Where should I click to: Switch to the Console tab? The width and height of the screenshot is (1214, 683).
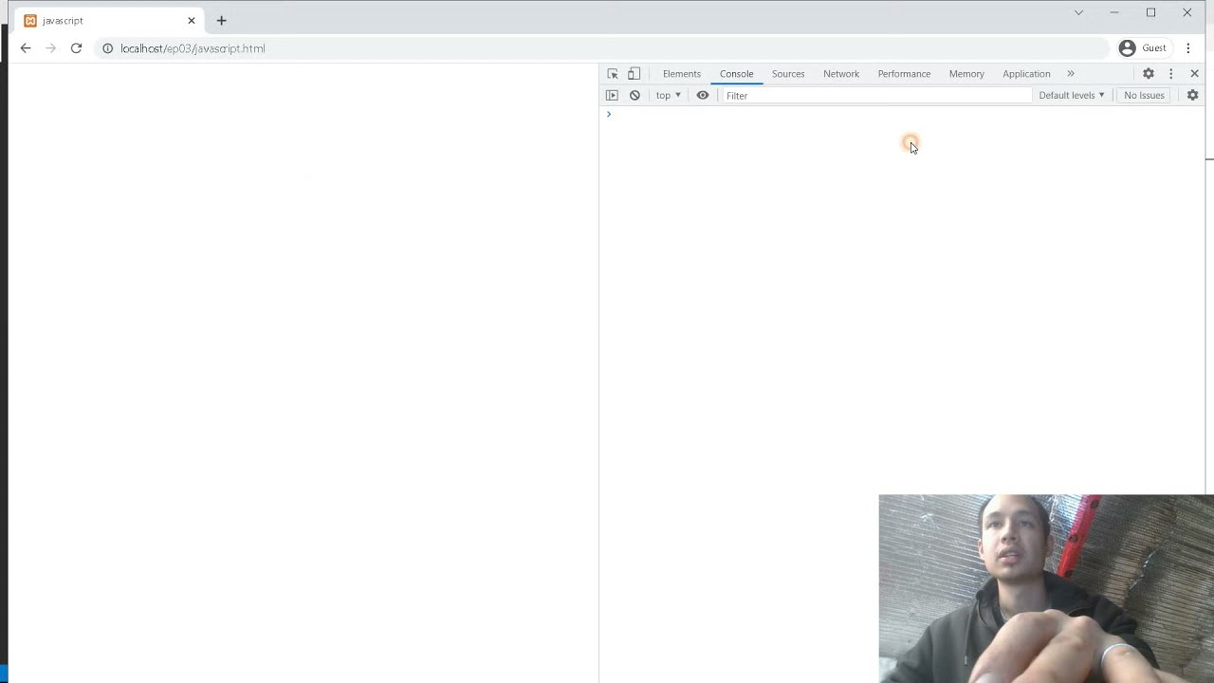(x=736, y=74)
